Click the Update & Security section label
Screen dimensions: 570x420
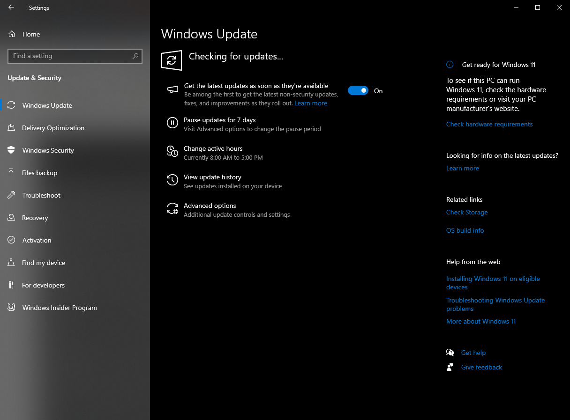(x=34, y=78)
